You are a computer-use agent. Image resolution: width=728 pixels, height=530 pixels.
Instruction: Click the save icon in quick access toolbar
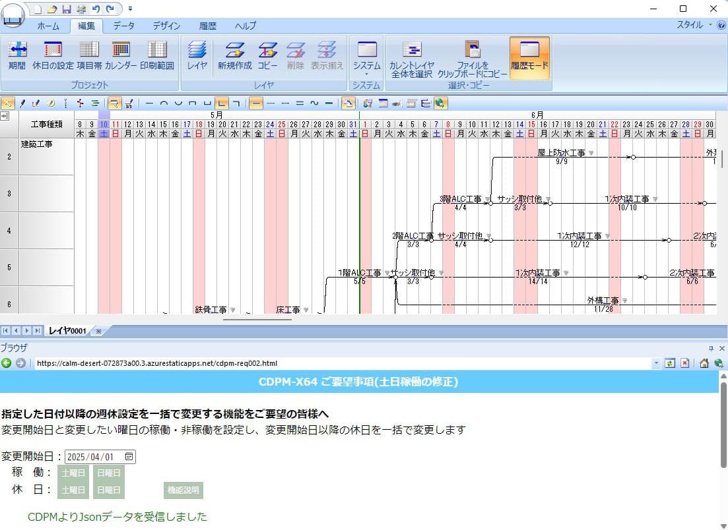(x=67, y=9)
